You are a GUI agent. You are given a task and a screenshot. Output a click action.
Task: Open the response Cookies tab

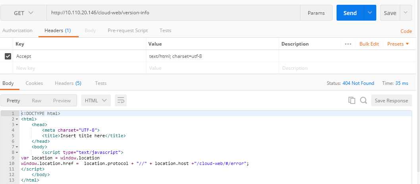click(34, 83)
